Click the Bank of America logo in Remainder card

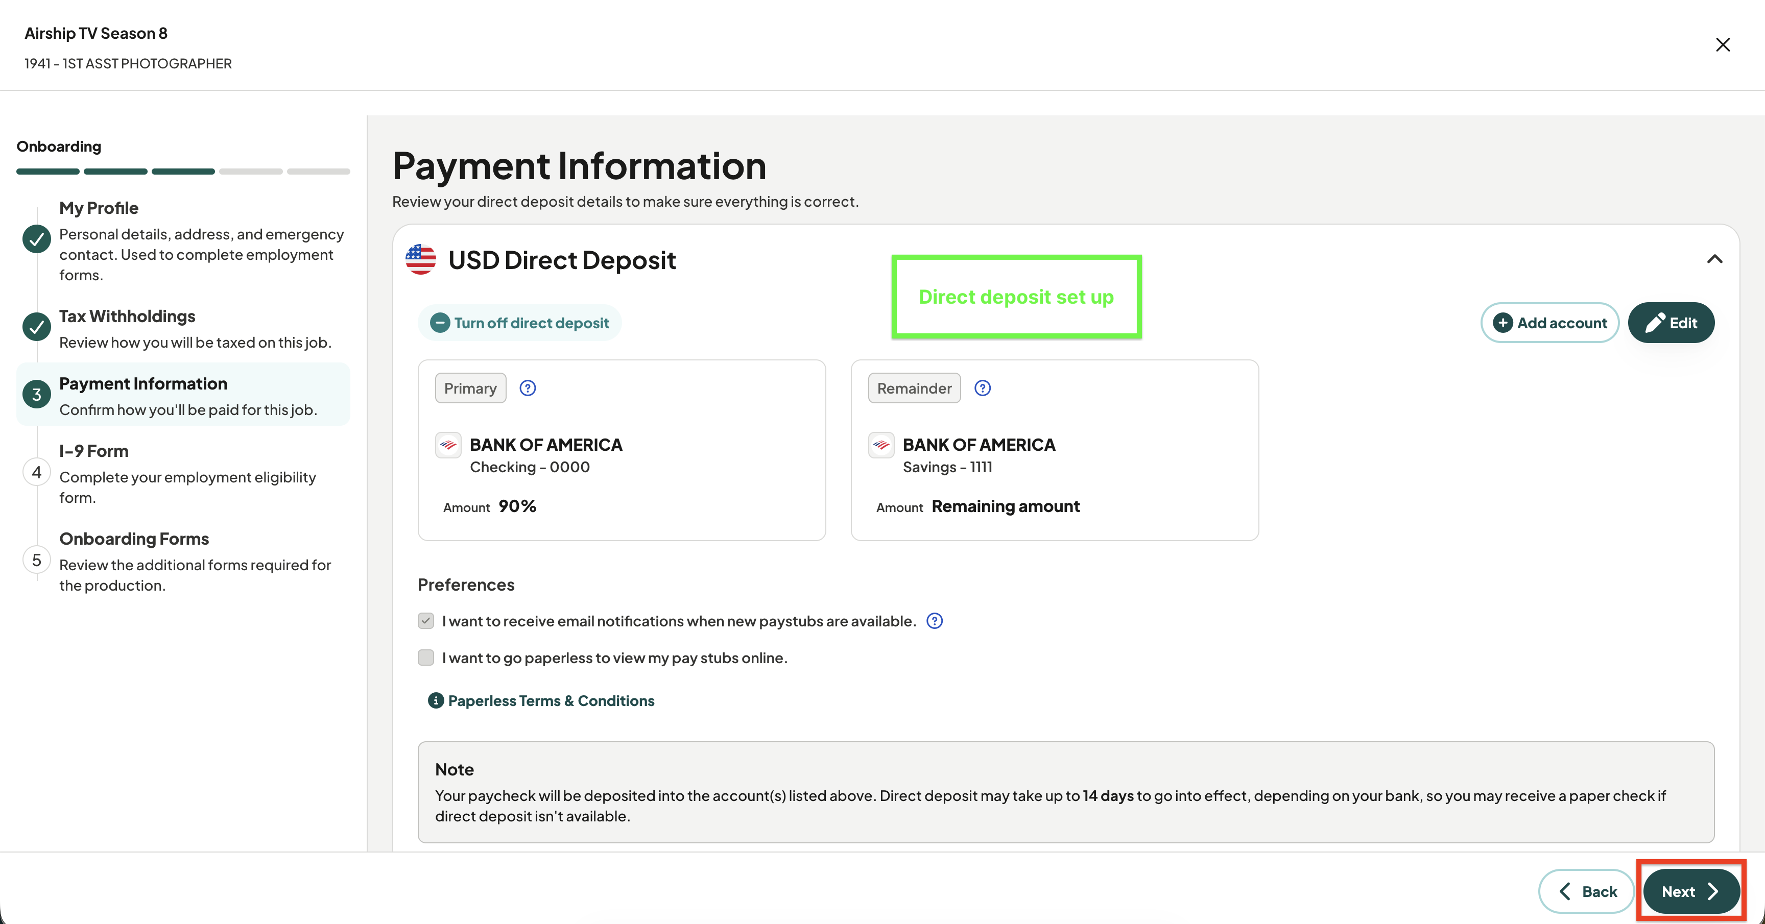tap(881, 445)
